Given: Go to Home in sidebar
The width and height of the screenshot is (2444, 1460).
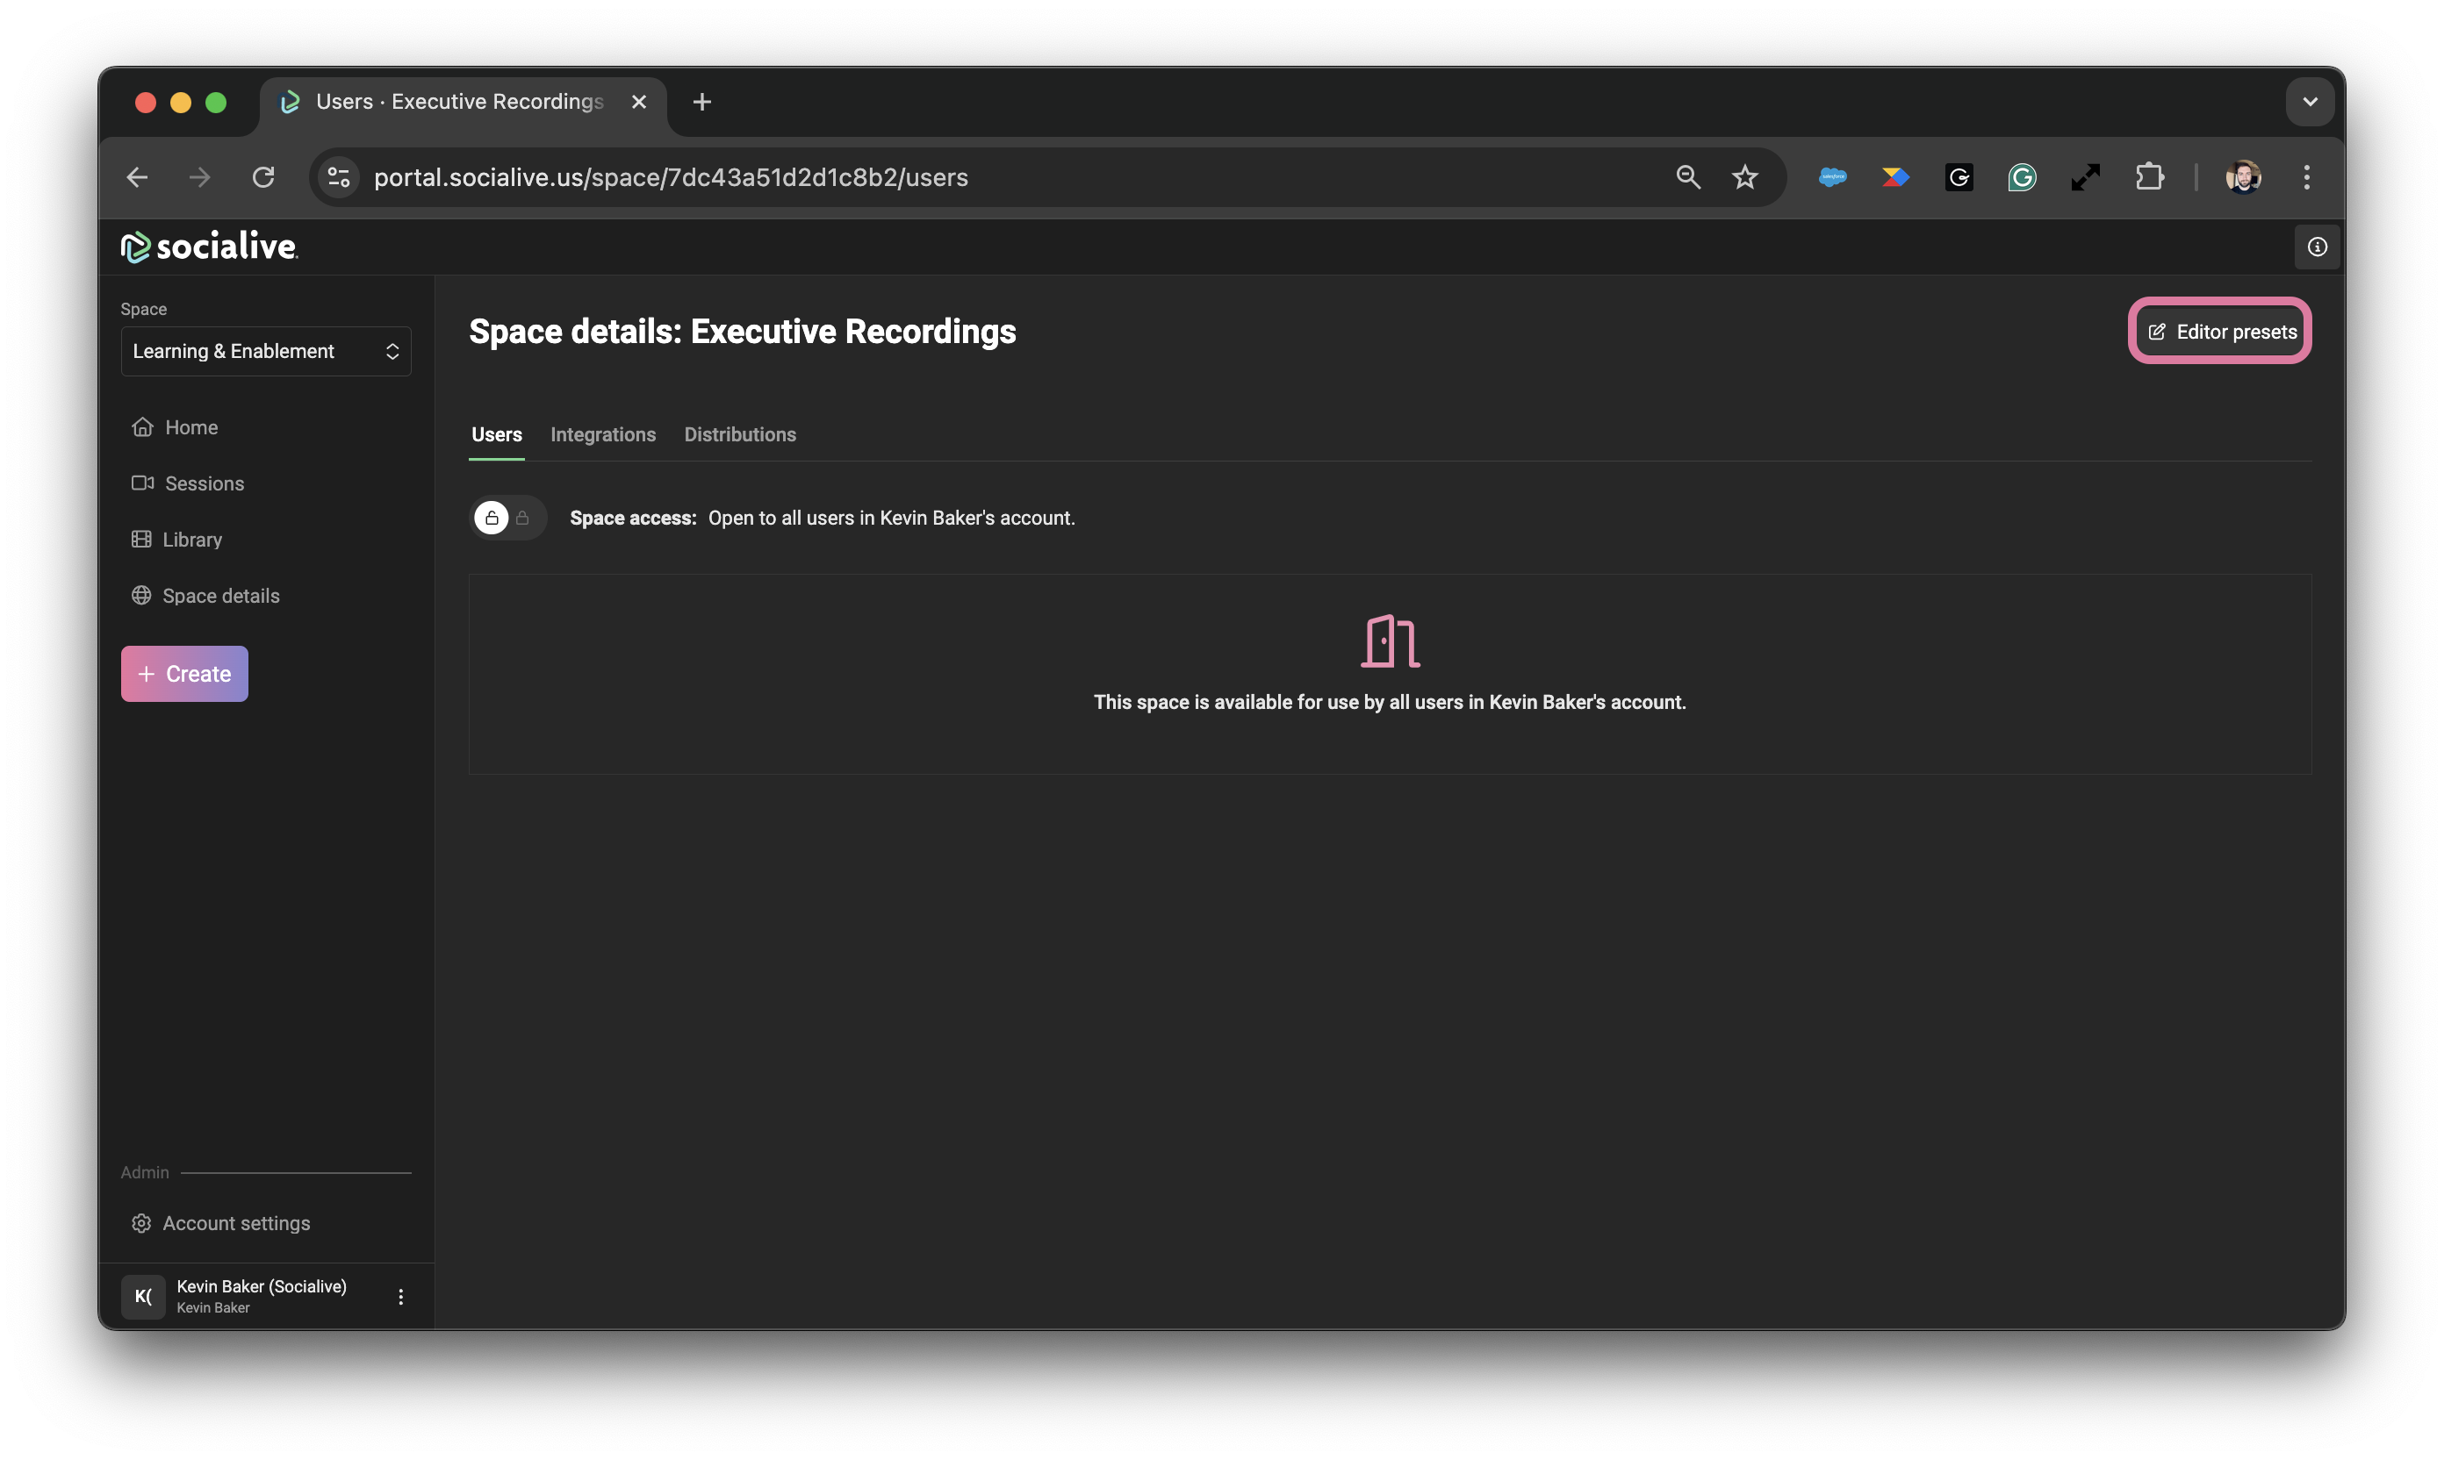Looking at the screenshot, I should (x=191, y=427).
